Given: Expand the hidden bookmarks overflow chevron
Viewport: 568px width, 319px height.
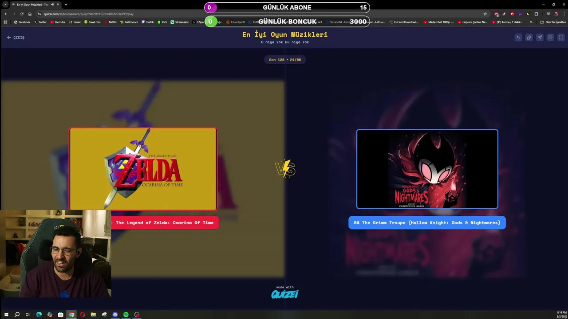Looking at the screenshot, I should (x=531, y=22).
